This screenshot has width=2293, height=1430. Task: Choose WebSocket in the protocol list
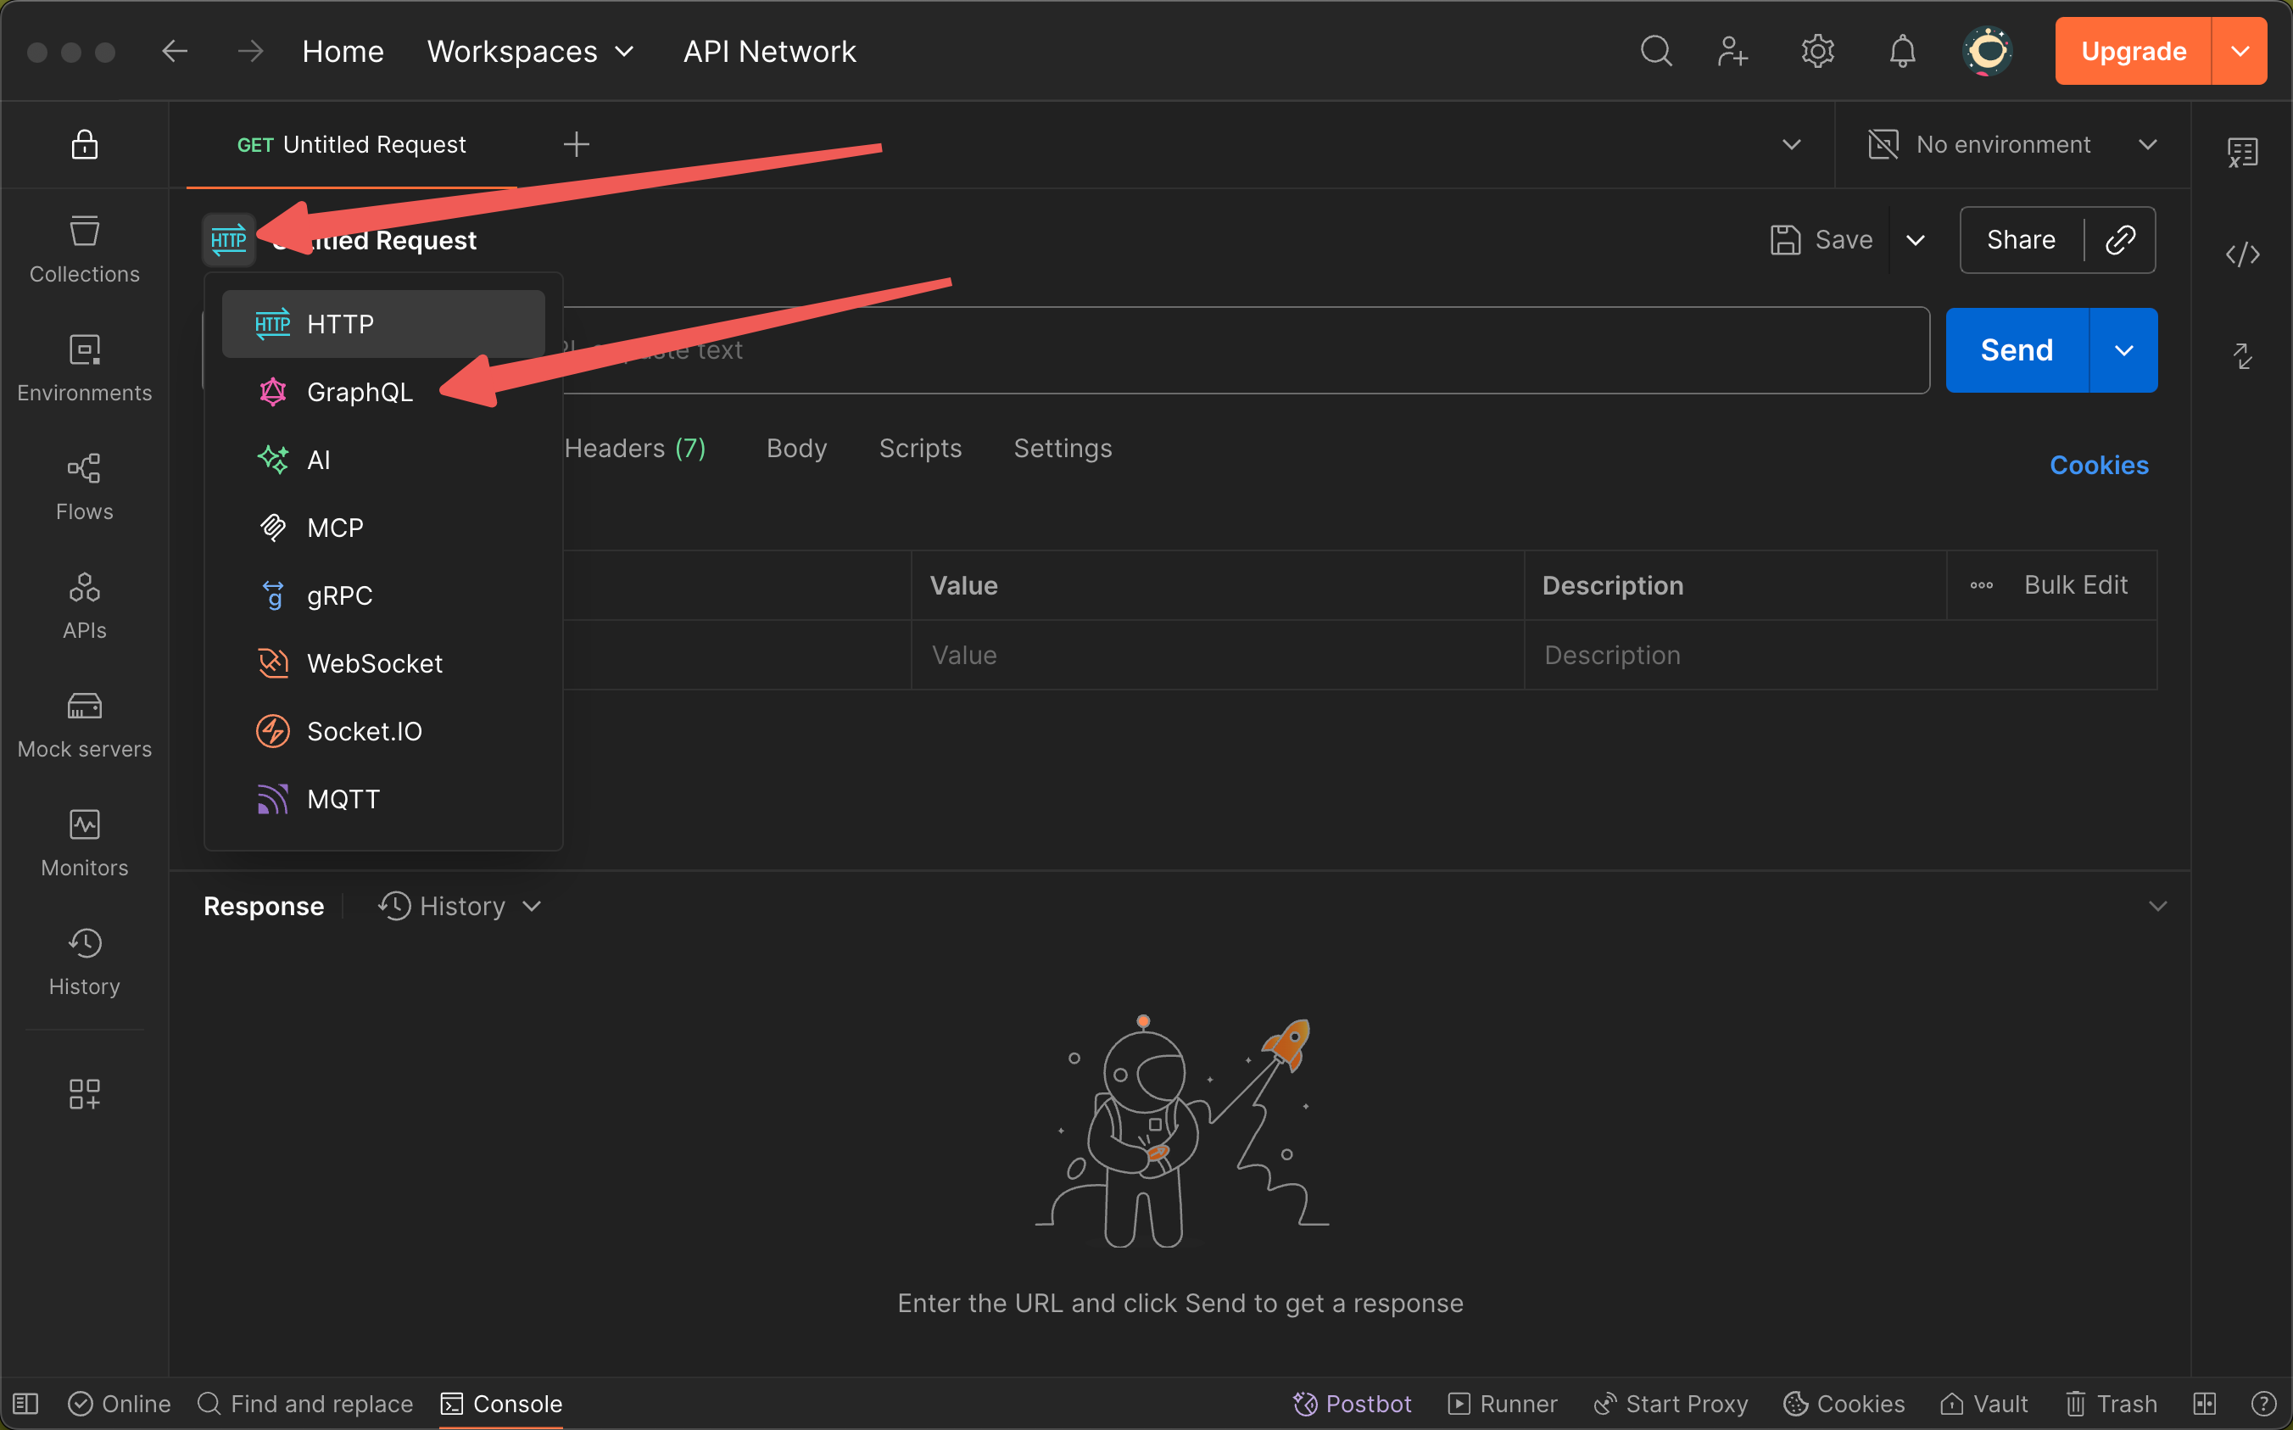tap(375, 663)
